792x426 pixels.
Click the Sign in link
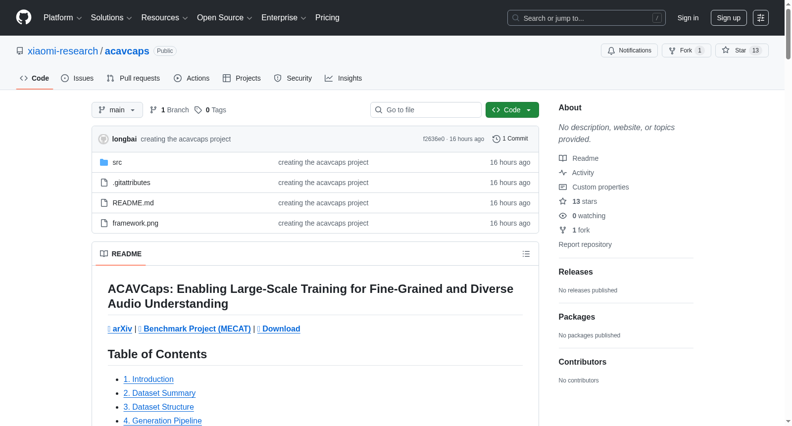tap(688, 18)
